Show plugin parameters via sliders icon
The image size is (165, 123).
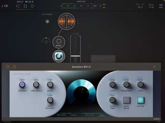[8, 67]
